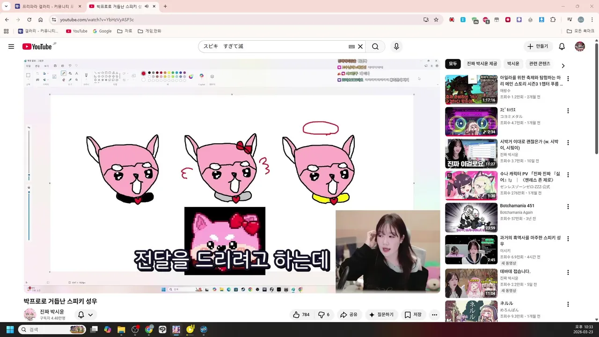Open the 수나 캐릭터 PV thumbnail
Image resolution: width=599 pixels, height=337 pixels.
click(471, 186)
